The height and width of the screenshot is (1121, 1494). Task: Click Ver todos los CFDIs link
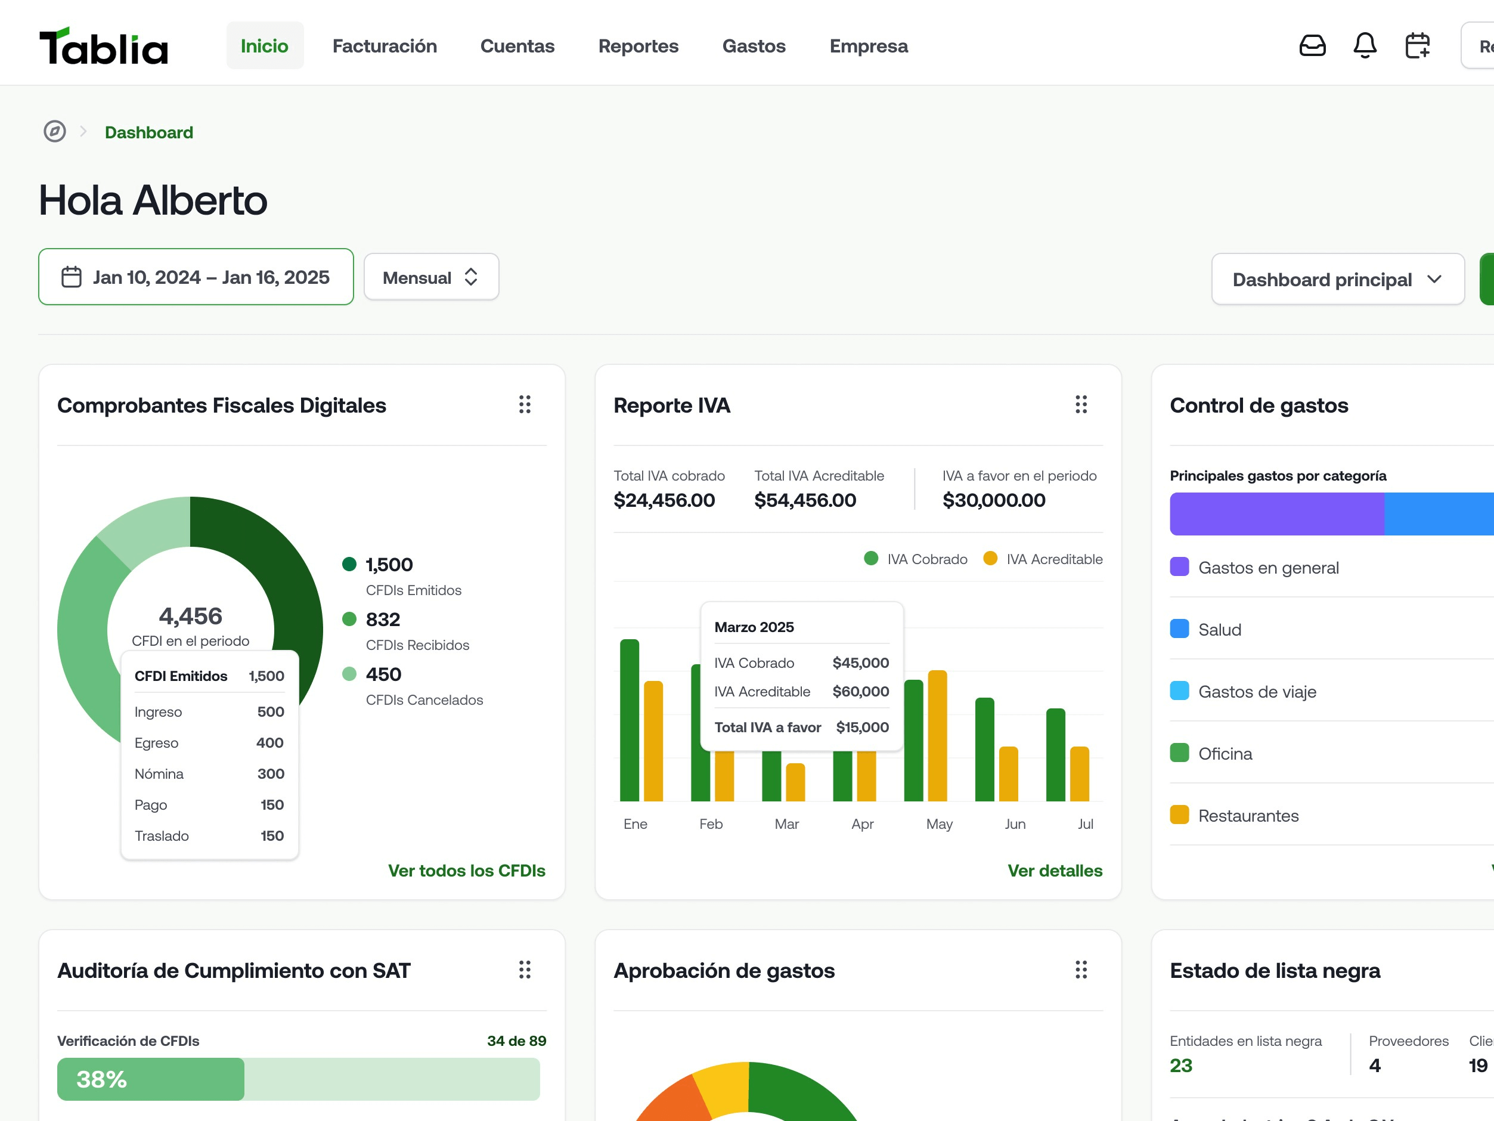pos(466,871)
